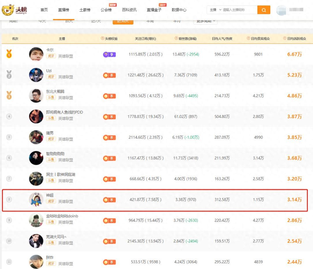Open the 公会榜 navigation item
This screenshot has height=269, width=313.
click(x=106, y=10)
